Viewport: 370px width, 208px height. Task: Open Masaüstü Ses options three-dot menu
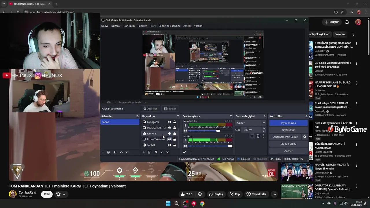[185, 126]
